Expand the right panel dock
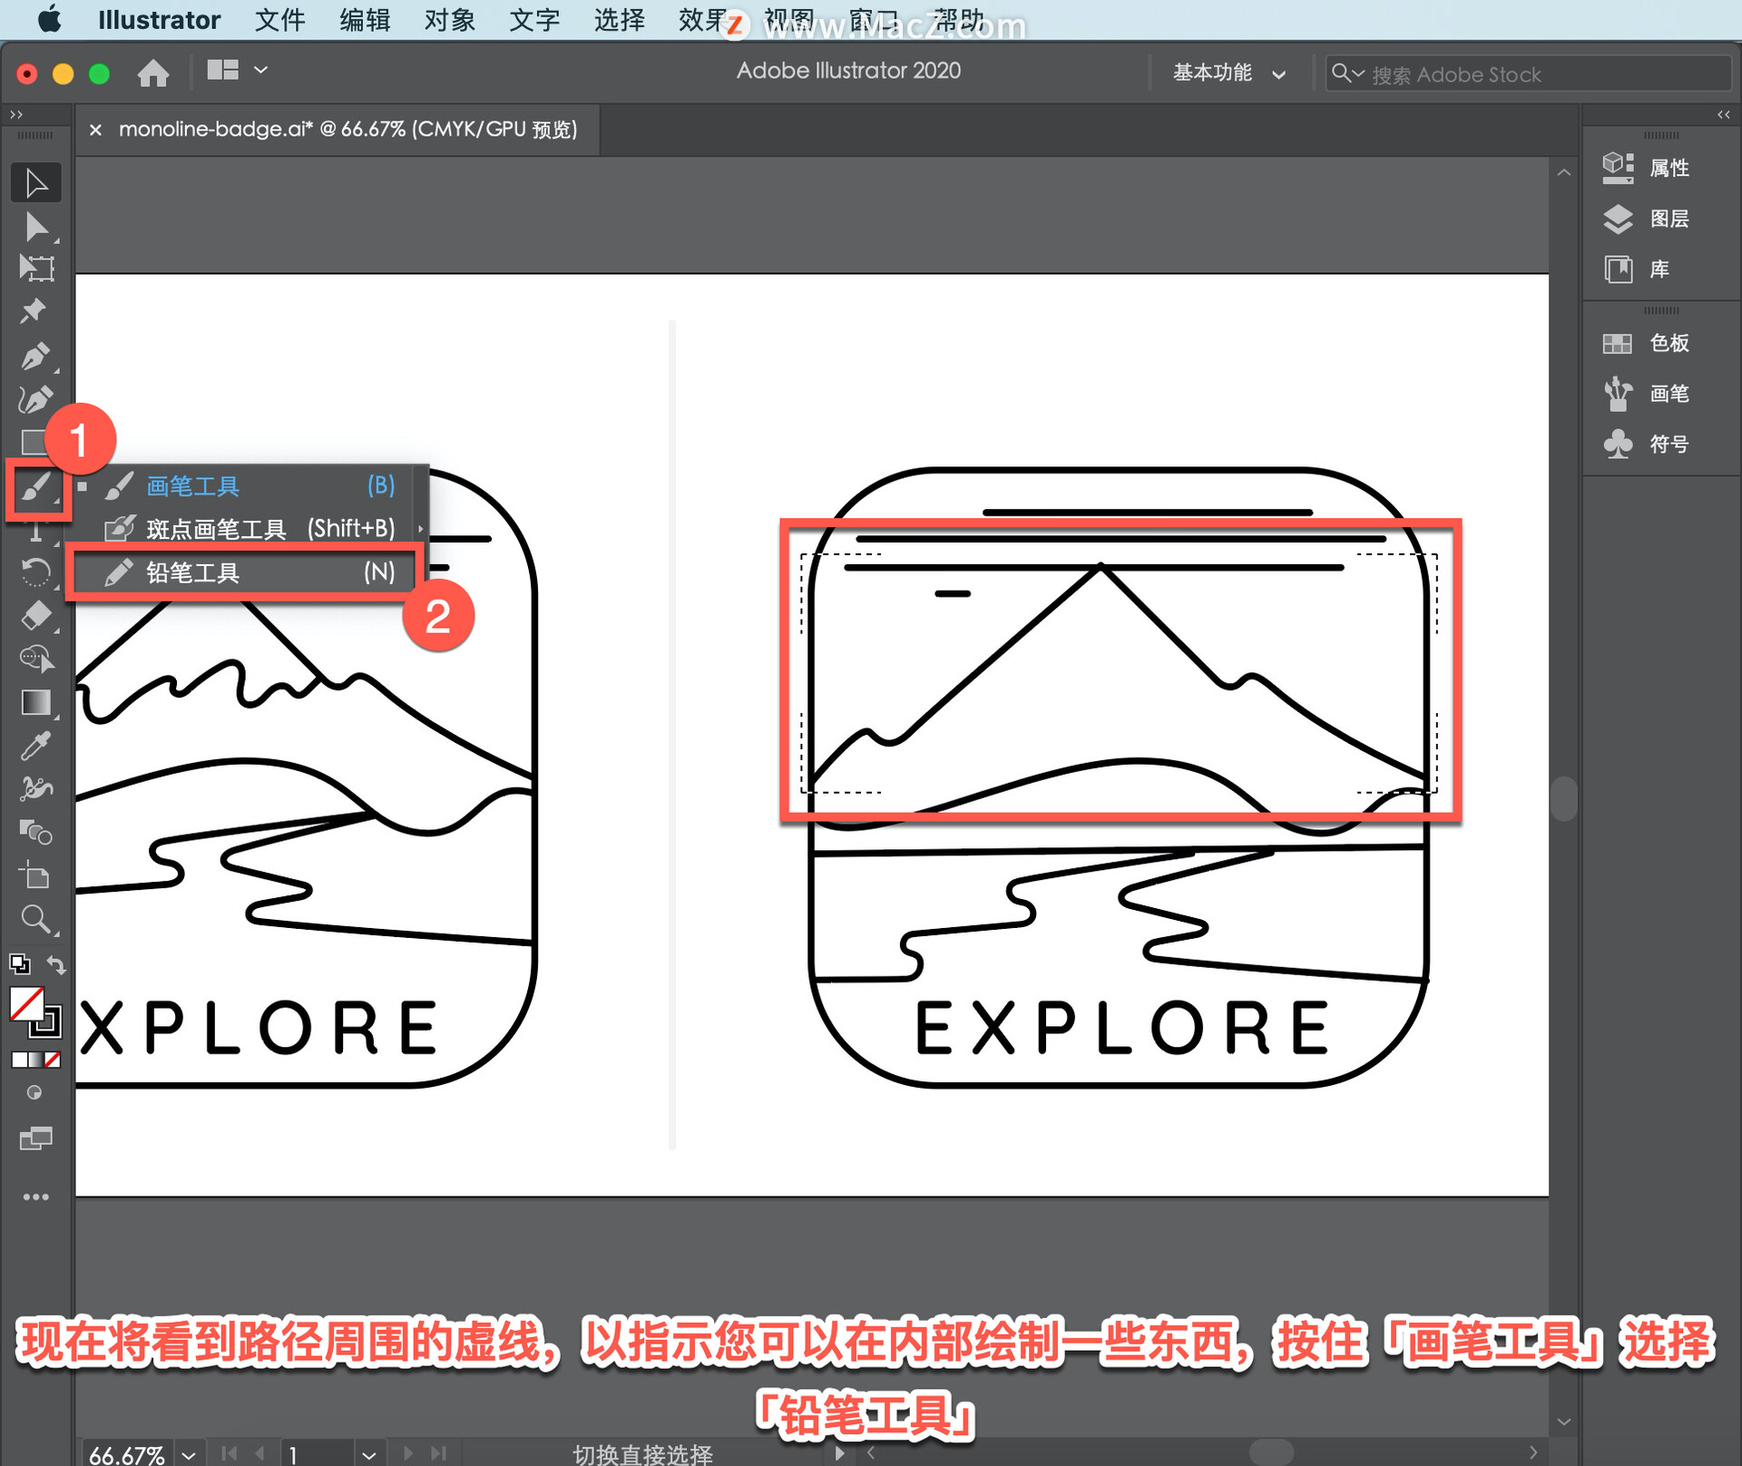 pyautogui.click(x=1723, y=114)
